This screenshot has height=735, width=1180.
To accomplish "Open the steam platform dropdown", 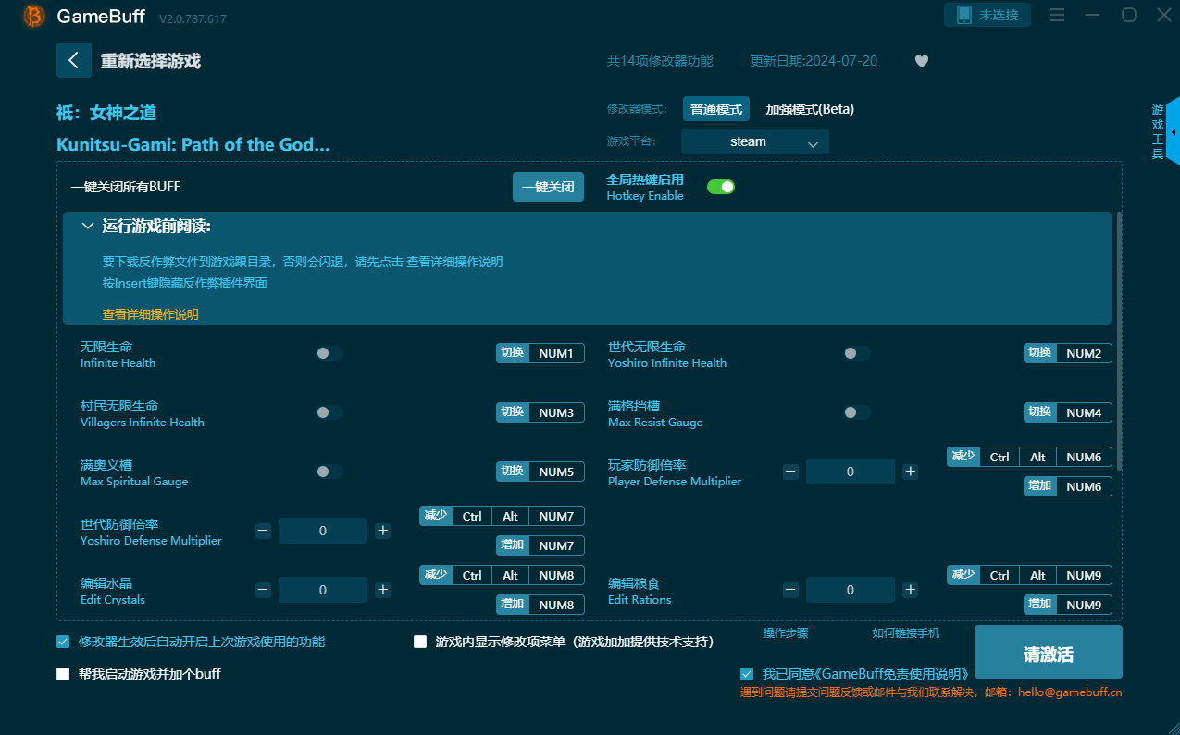I will (x=754, y=141).
